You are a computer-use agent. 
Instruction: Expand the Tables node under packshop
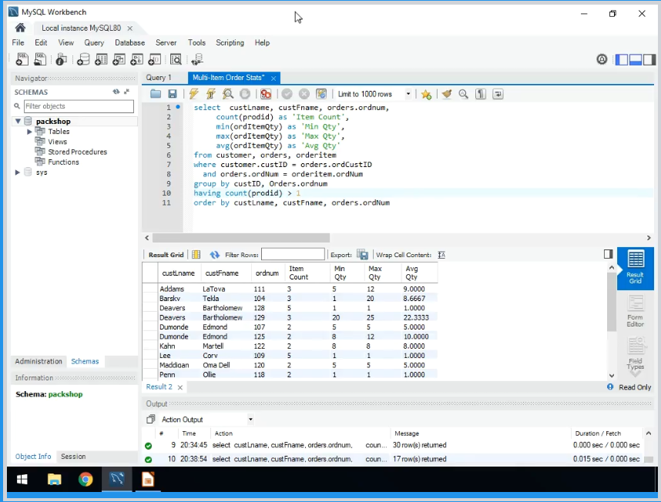coord(29,132)
